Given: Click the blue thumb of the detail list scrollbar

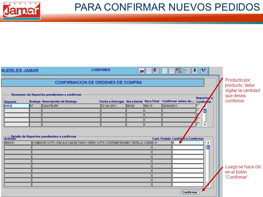Looking at the screenshot, I should pos(208,147).
